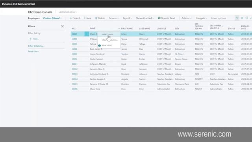Image resolution: width=252 pixels, height=142 pixels.
Task: Open the Show Attached dropdown
Action: pyautogui.click(x=145, y=18)
